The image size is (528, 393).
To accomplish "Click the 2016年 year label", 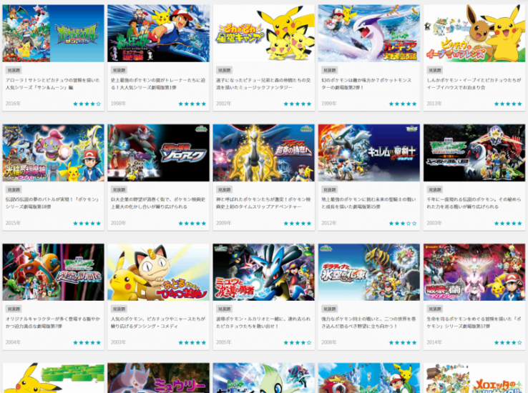I will pos(13,104).
